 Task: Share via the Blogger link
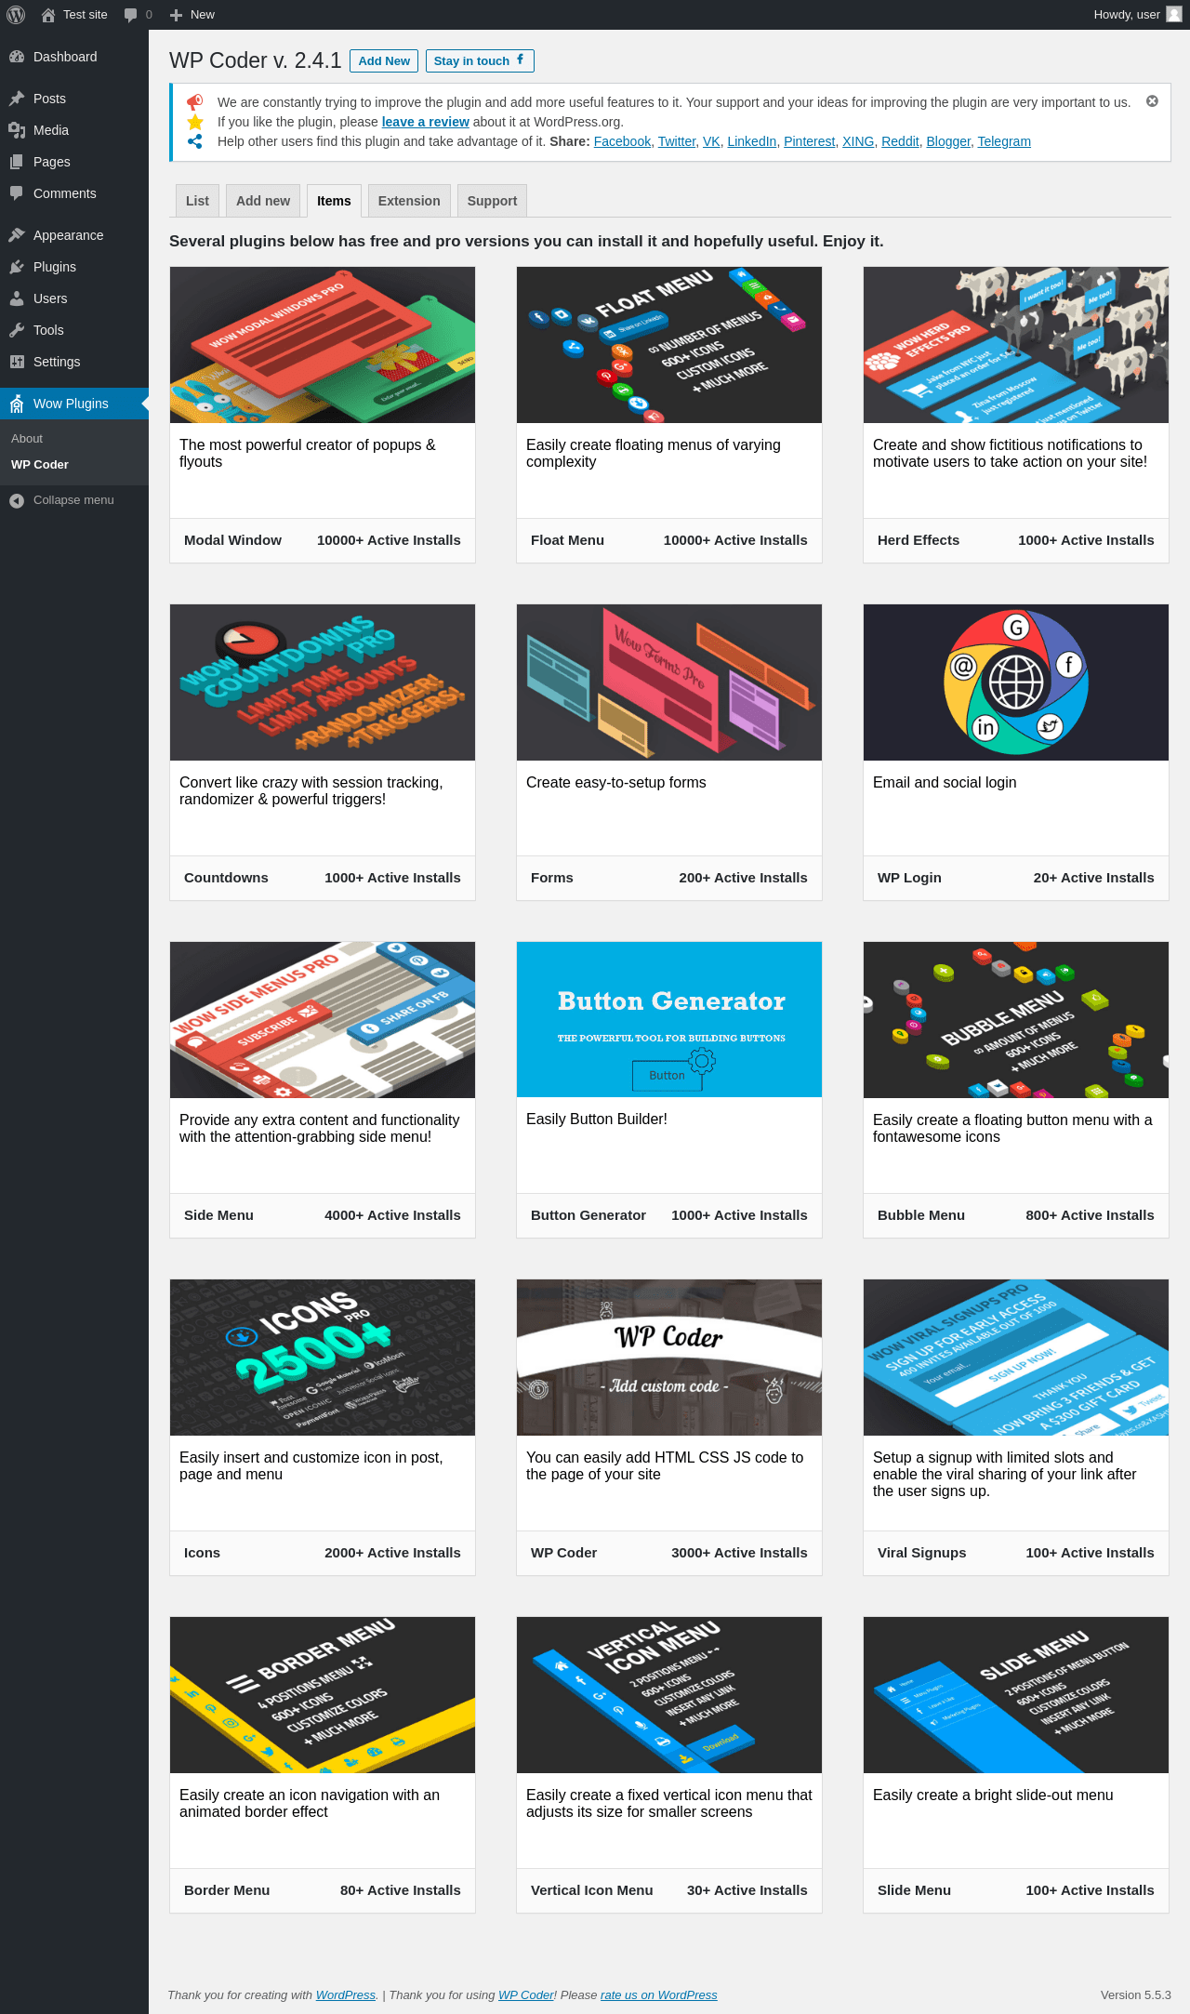948,141
